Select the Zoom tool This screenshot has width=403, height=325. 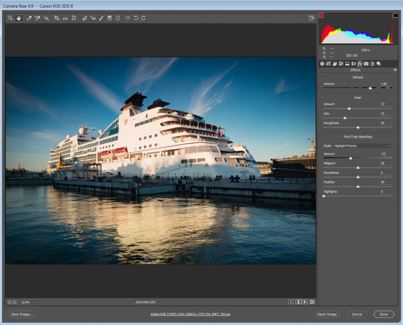tap(10, 18)
